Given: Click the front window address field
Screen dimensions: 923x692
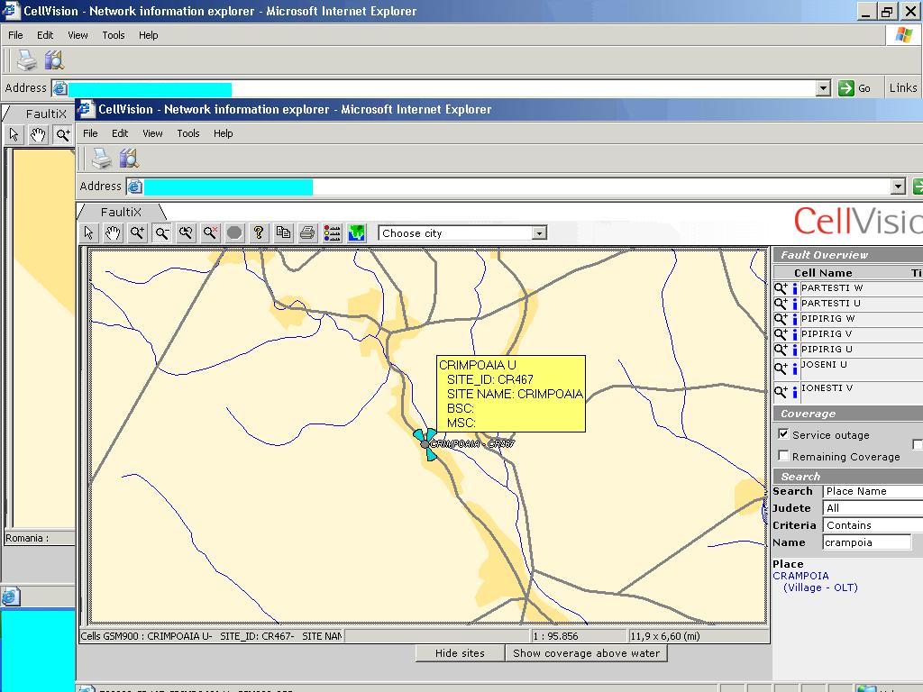Looking at the screenshot, I should pyautogui.click(x=516, y=187).
